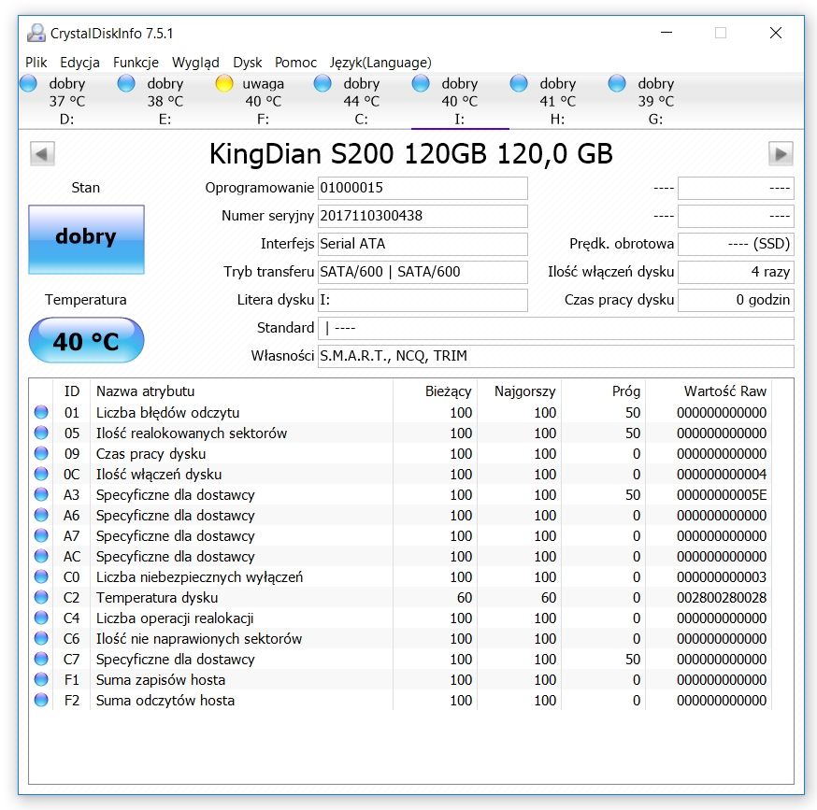Image resolution: width=817 pixels, height=810 pixels.
Task: Click status dot for attribute A3
Action: [x=41, y=494]
